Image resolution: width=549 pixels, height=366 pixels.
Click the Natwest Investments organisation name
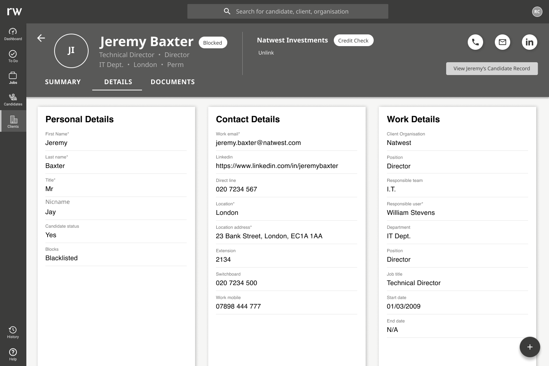[x=292, y=40]
